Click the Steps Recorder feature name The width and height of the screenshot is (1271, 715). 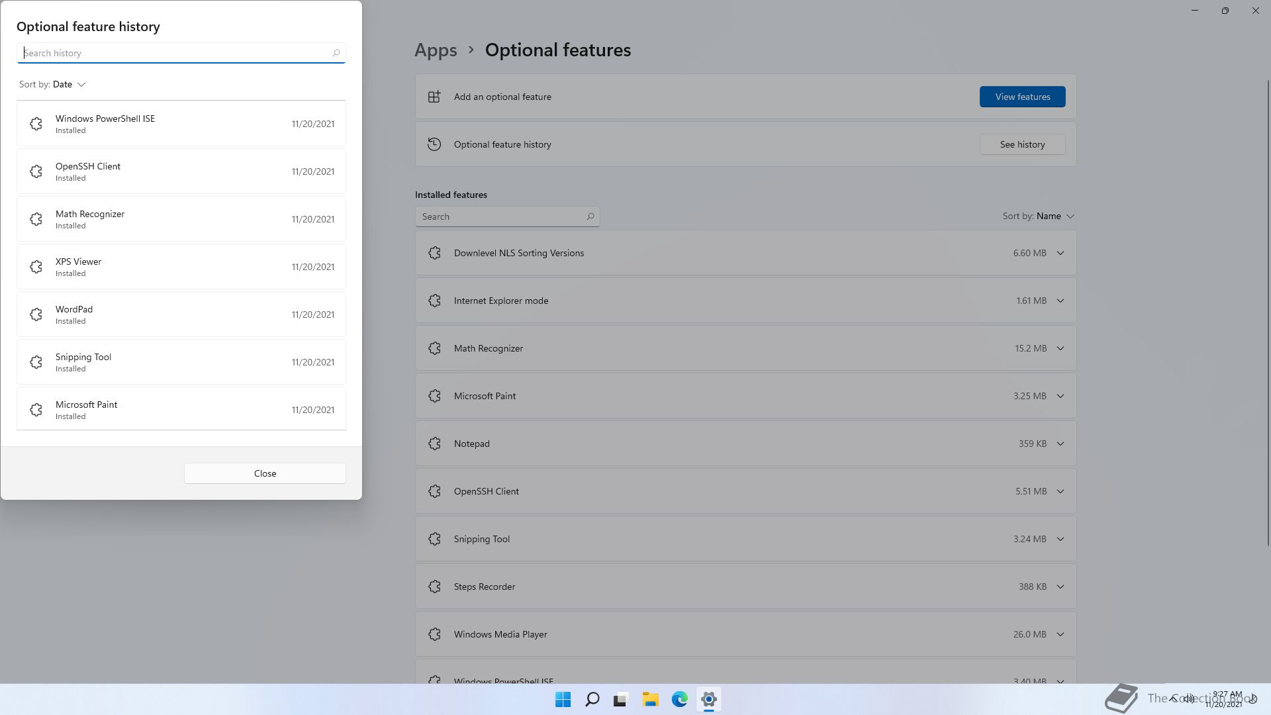tap(485, 587)
